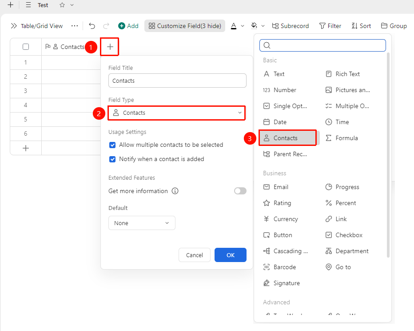Click the Cancel button
The height and width of the screenshot is (331, 414).
(194, 255)
